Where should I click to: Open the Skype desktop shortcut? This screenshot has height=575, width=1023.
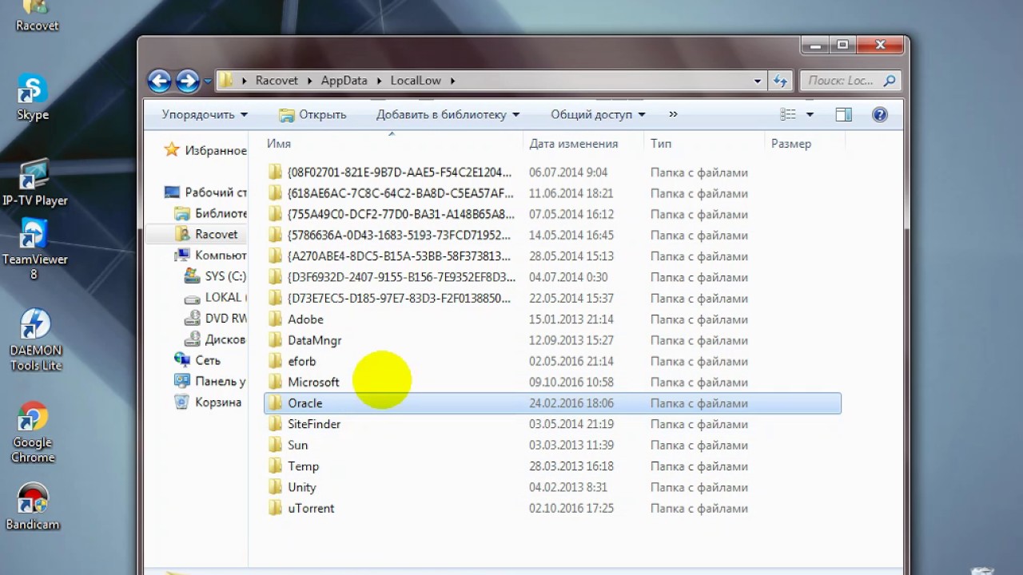pyautogui.click(x=33, y=97)
